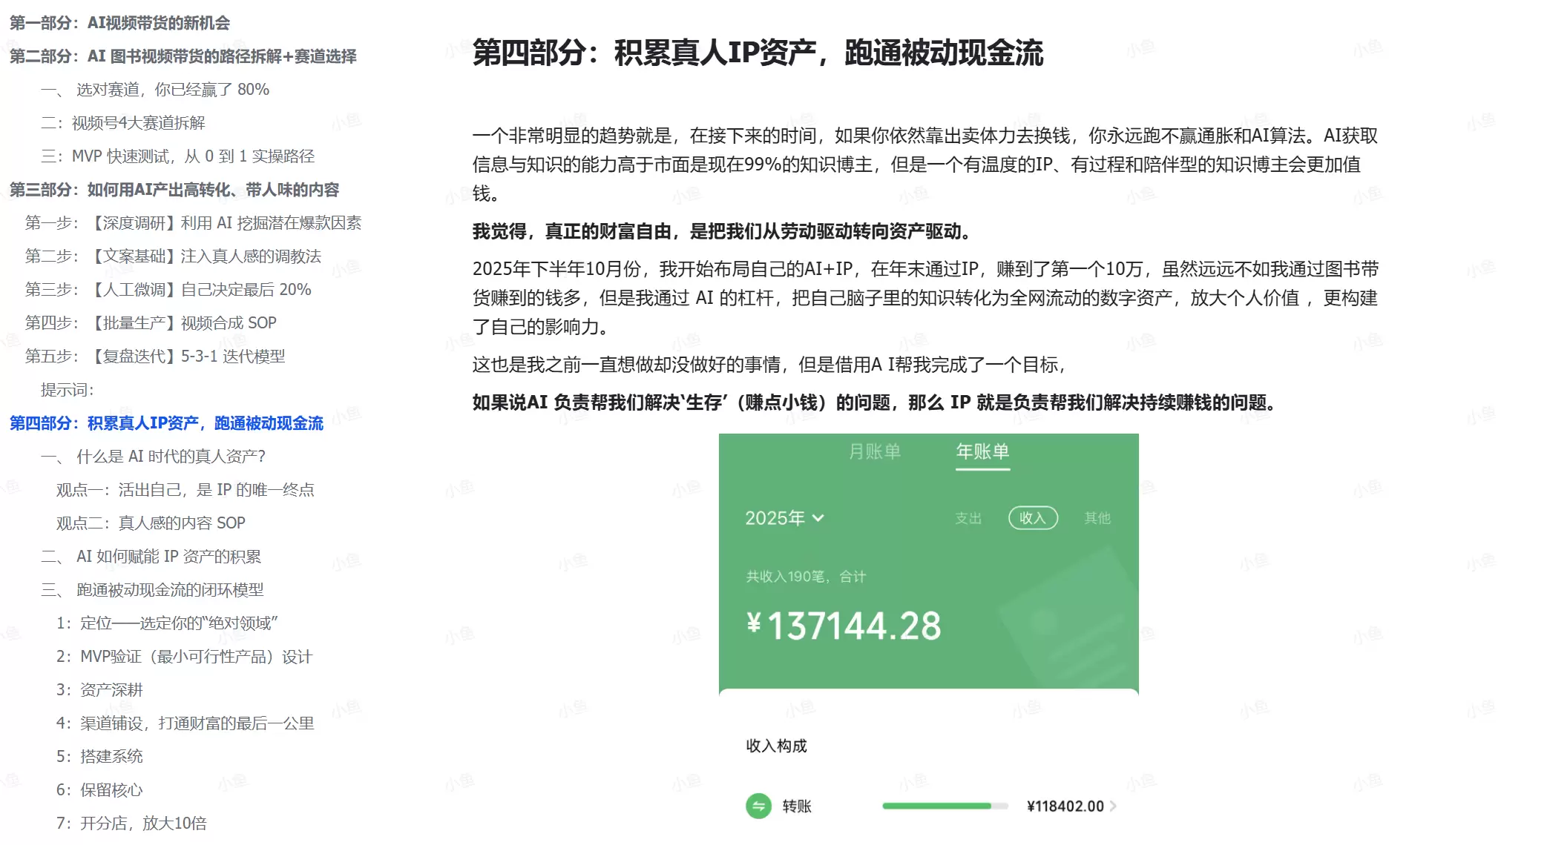The image size is (1547, 845).
Task: Click the ¥137144.28 total amount
Action: coord(842,625)
